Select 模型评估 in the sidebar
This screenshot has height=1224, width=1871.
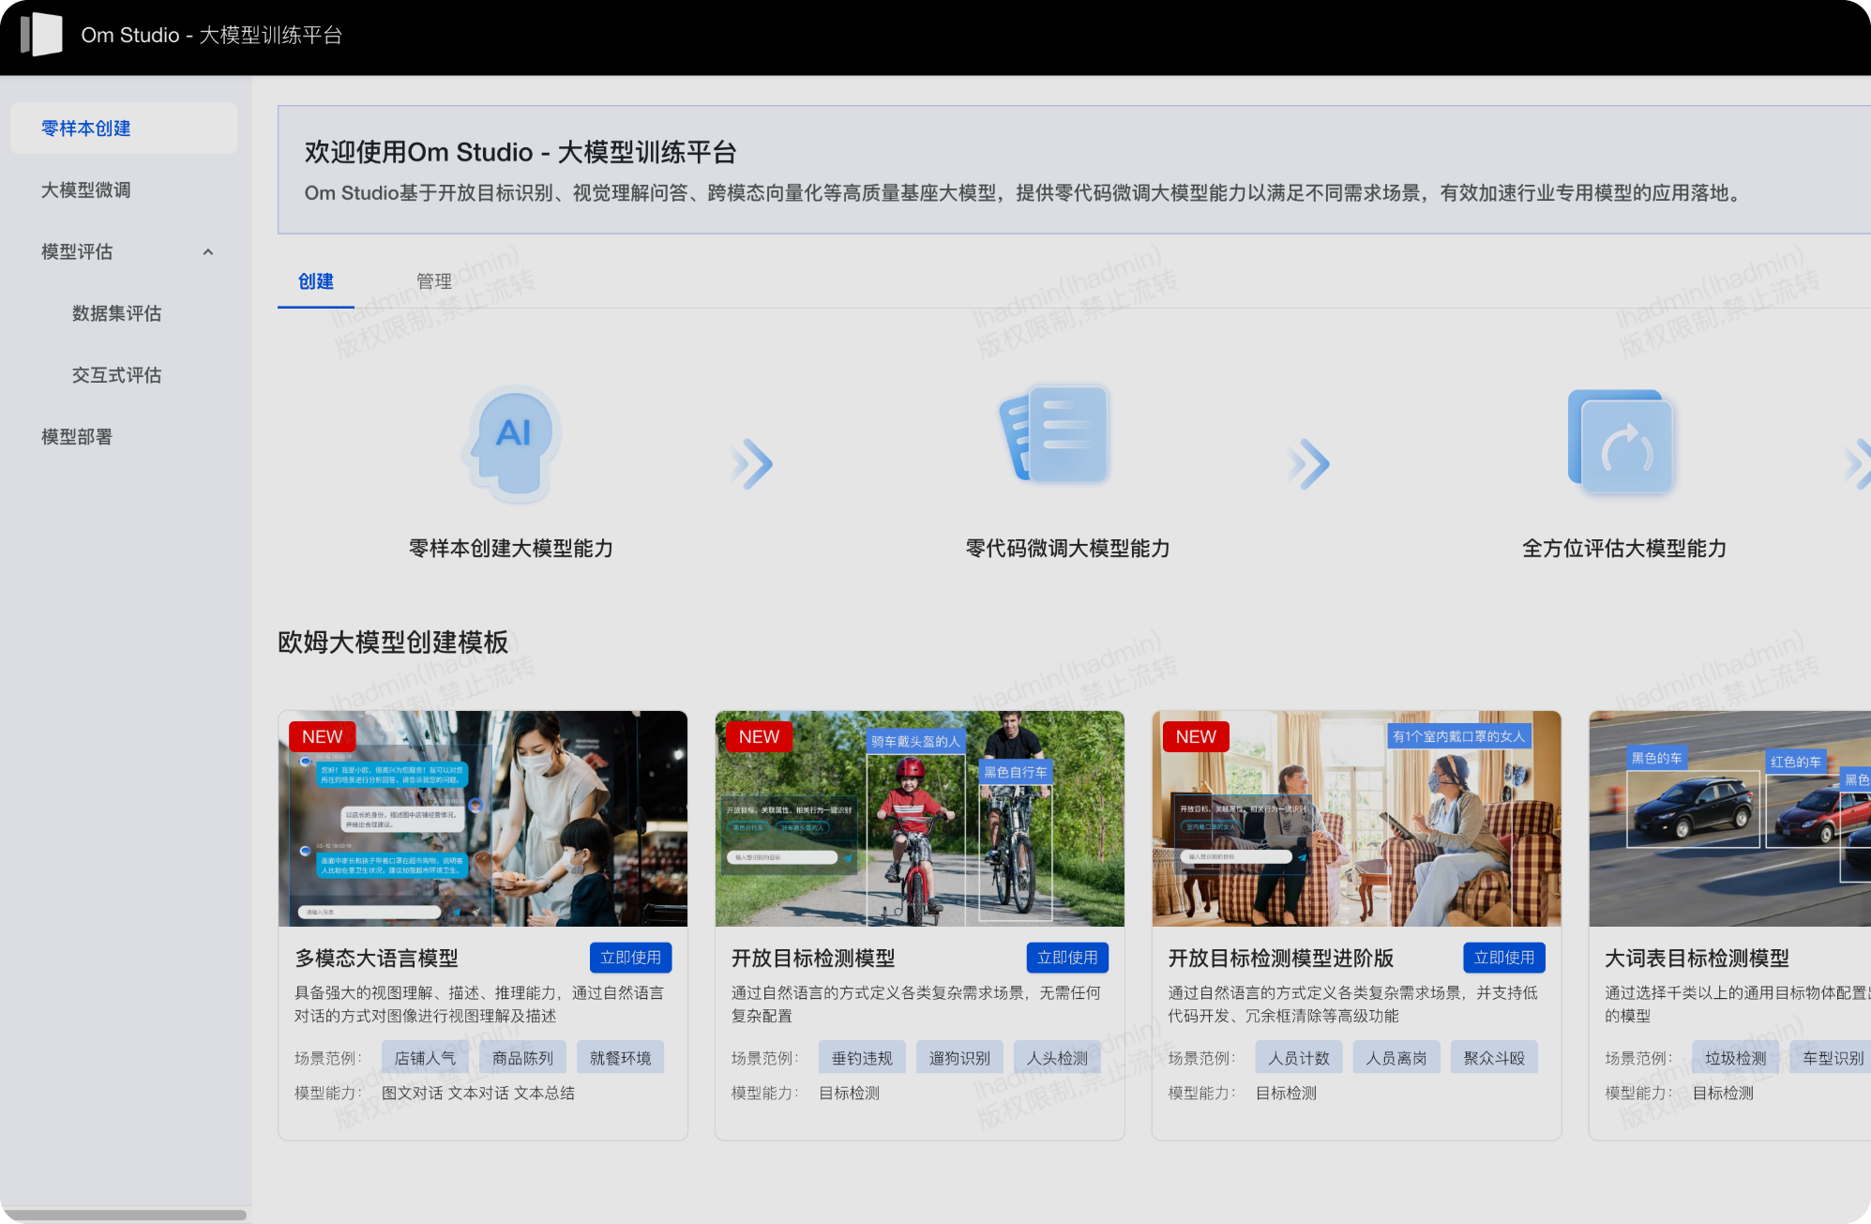click(x=77, y=251)
